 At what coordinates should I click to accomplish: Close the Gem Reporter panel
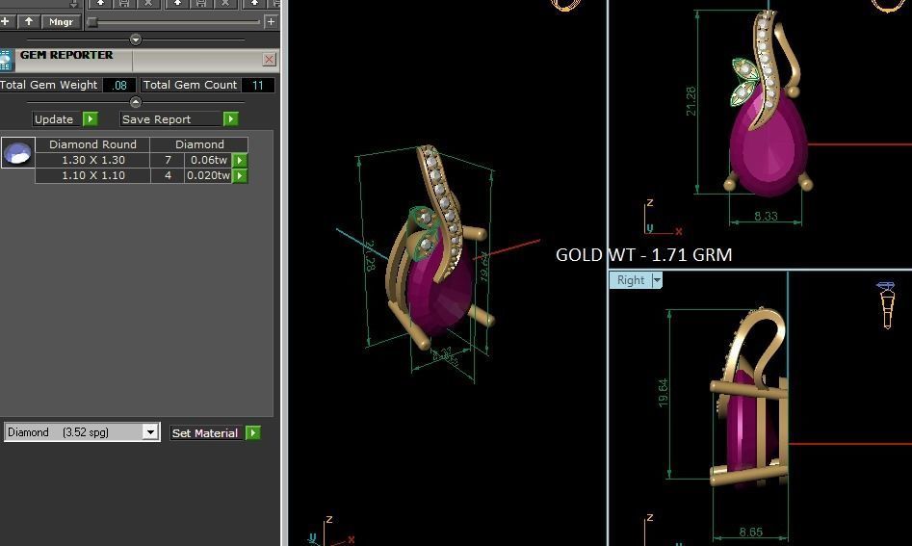[x=269, y=60]
